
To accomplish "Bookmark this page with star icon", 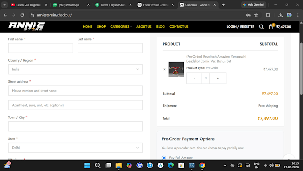I will (256, 15).
